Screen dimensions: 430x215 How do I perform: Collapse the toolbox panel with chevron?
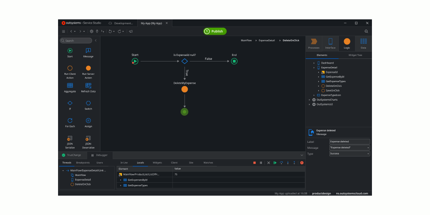pos(96,40)
